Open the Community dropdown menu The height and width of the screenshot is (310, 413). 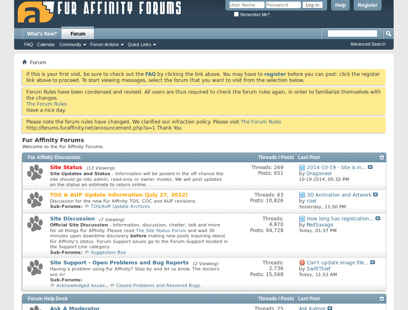click(73, 44)
